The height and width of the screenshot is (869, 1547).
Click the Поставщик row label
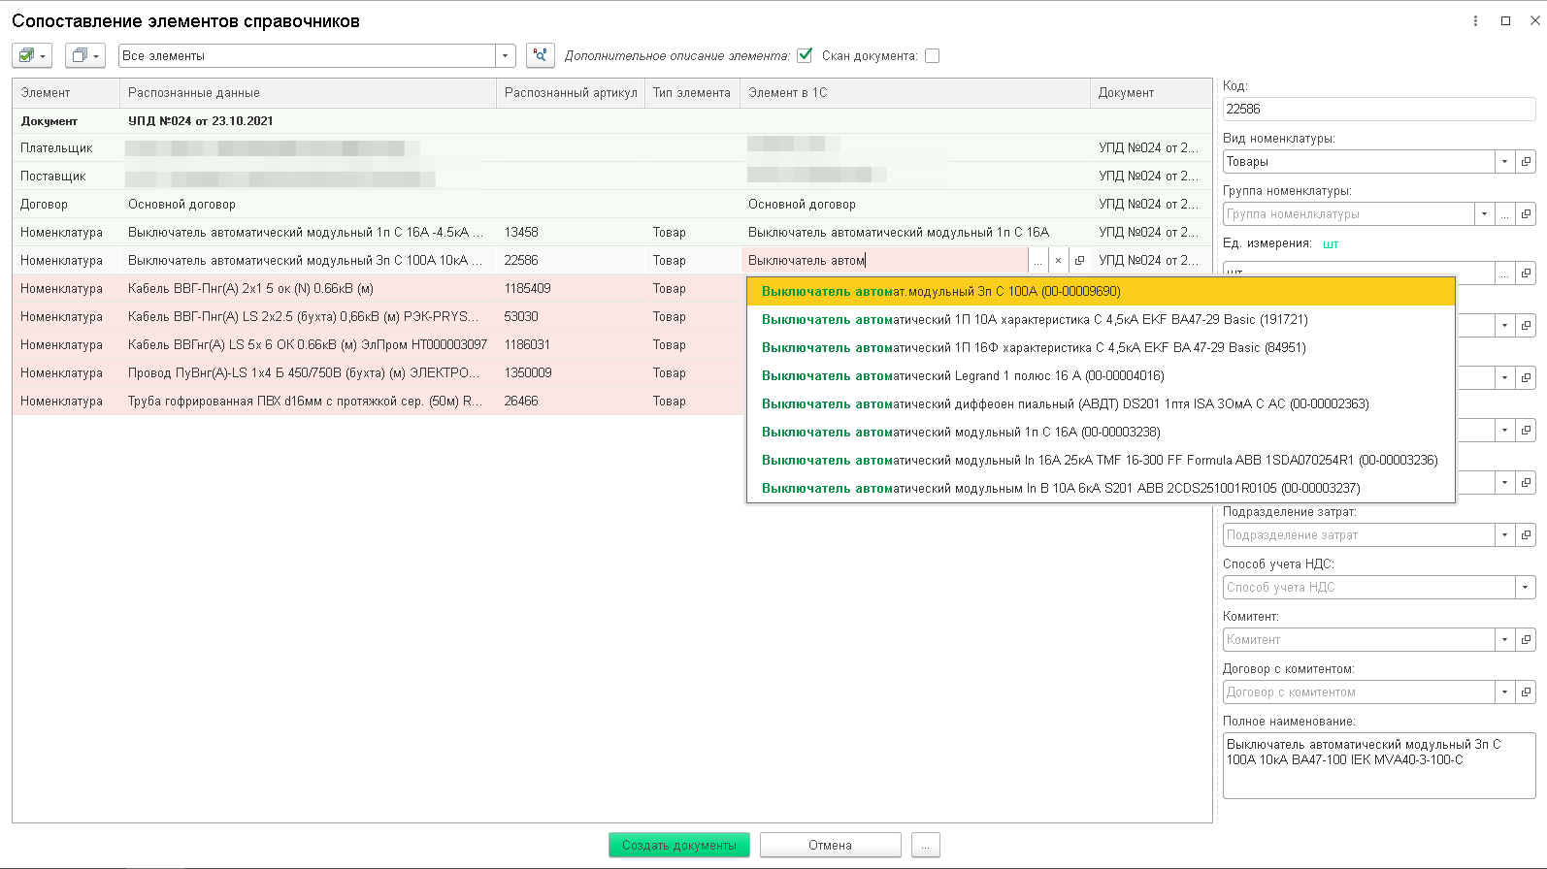tap(53, 177)
